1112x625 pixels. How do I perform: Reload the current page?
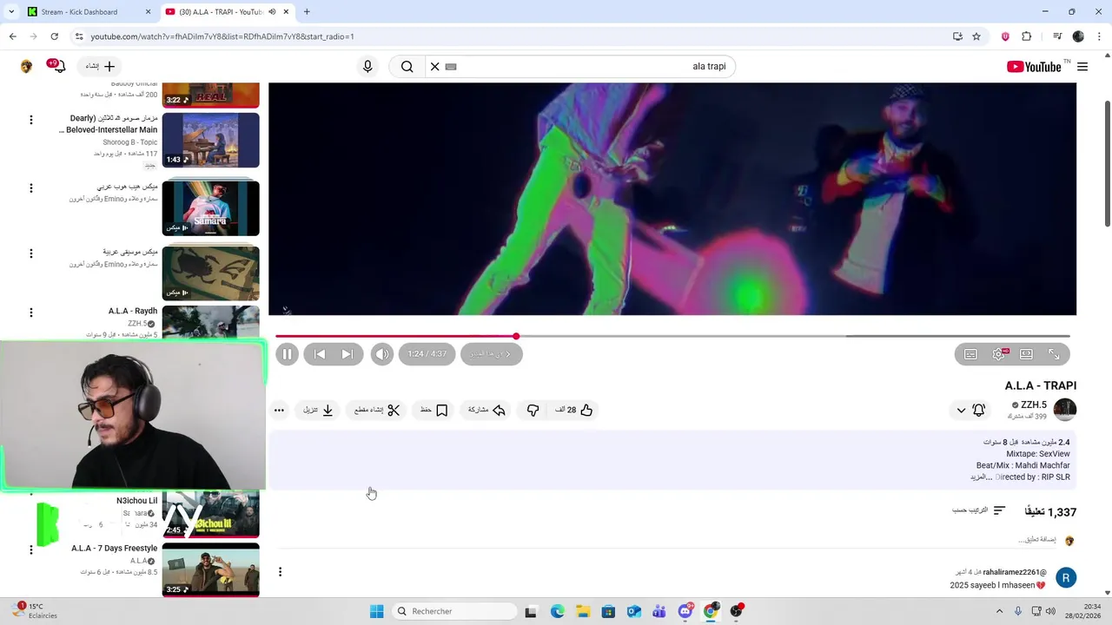click(x=54, y=36)
